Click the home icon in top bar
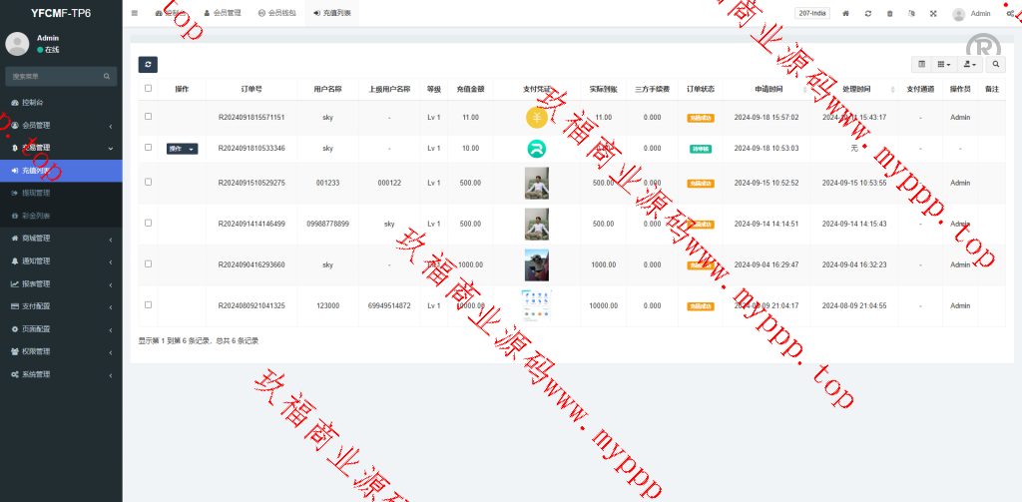 845,14
